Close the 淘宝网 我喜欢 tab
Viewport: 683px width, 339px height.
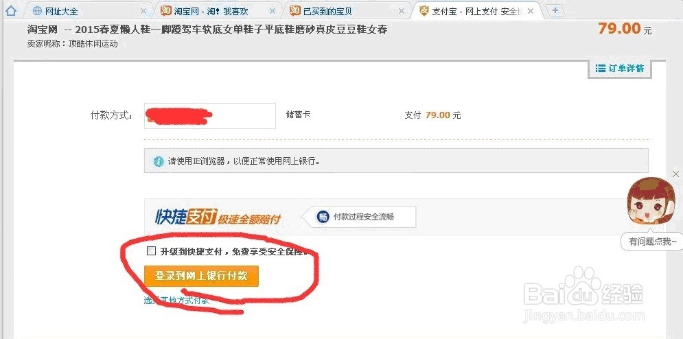(273, 12)
